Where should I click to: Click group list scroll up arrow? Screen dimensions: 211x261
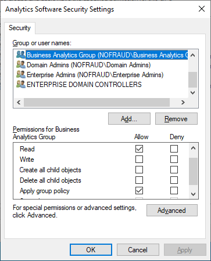[x=192, y=55]
